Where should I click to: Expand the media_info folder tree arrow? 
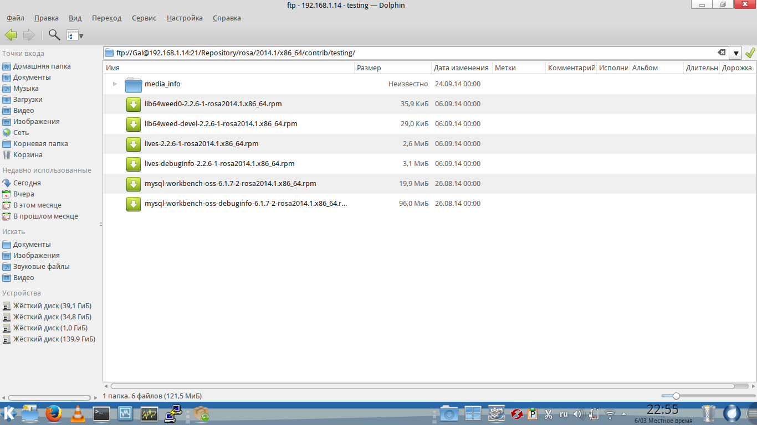coord(115,84)
